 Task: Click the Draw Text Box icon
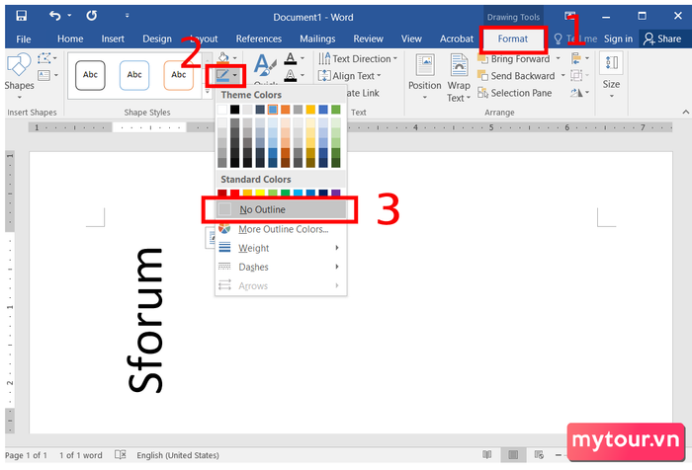click(x=44, y=75)
